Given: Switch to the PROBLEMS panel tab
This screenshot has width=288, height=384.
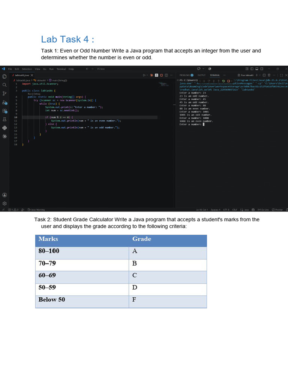Looking at the screenshot, I should coord(186,75).
